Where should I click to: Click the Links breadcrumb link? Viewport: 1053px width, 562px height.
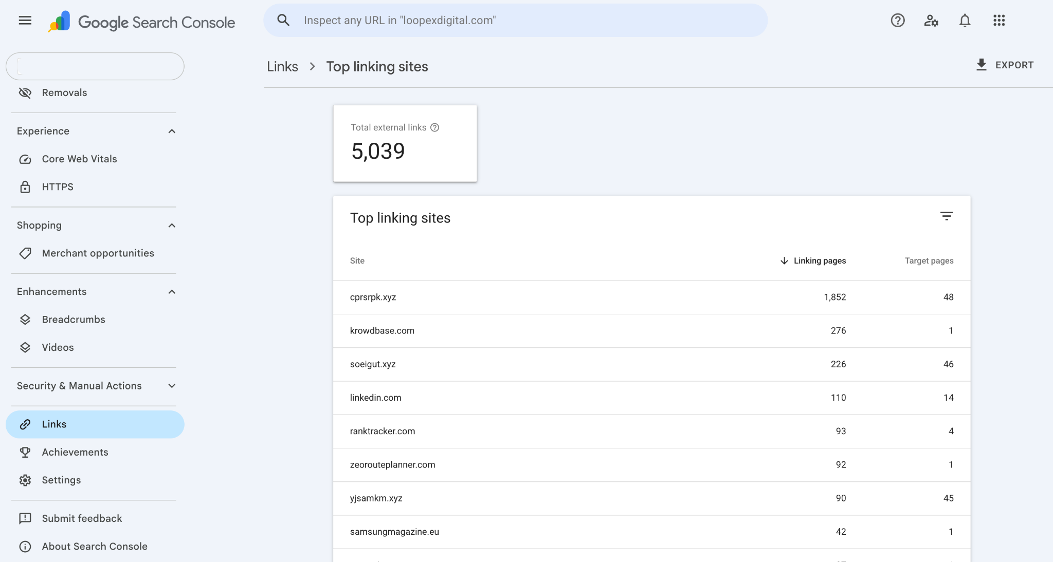pos(282,67)
